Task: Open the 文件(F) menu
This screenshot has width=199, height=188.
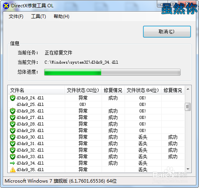Action: 16,16
